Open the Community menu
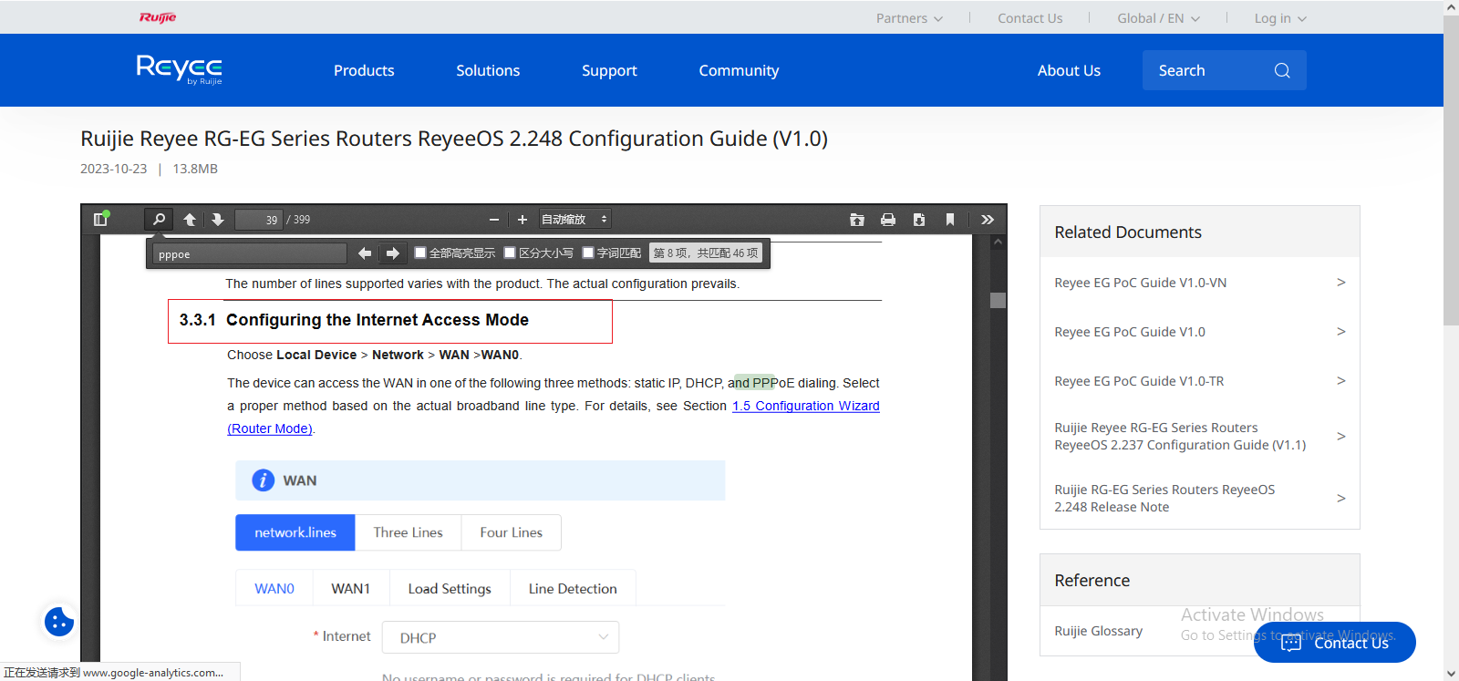The height and width of the screenshot is (681, 1459). (x=739, y=70)
